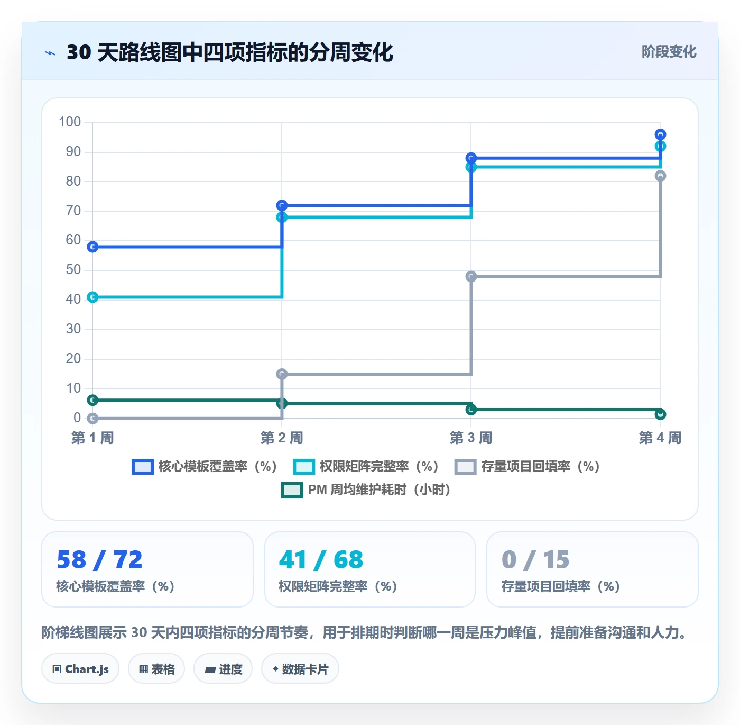Click the 第 1 周 x-axis label
Screen dimensions: 740x725
[92, 438]
